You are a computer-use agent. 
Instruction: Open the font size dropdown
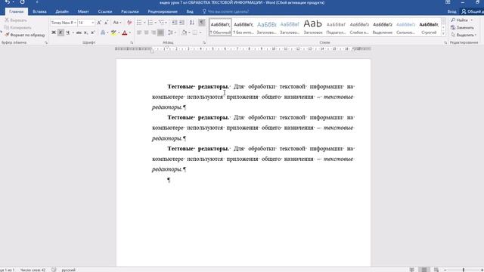[92, 23]
